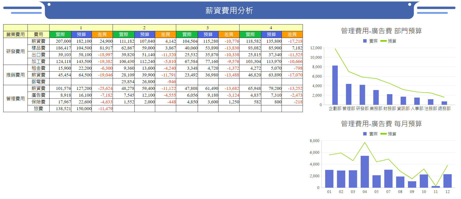Select month 2 header cell
Image resolution: width=461 pixels, height=199 pixels.
click(144, 28)
